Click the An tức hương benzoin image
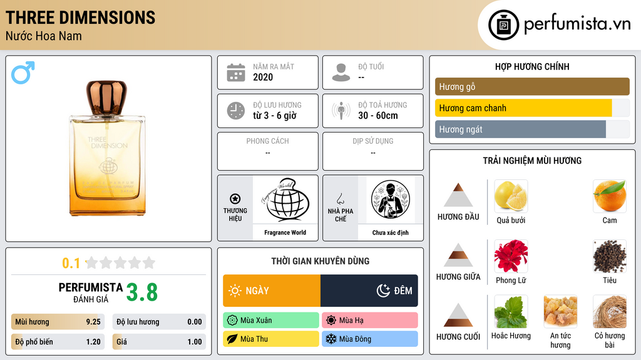The width and height of the screenshot is (641, 360). (x=560, y=311)
